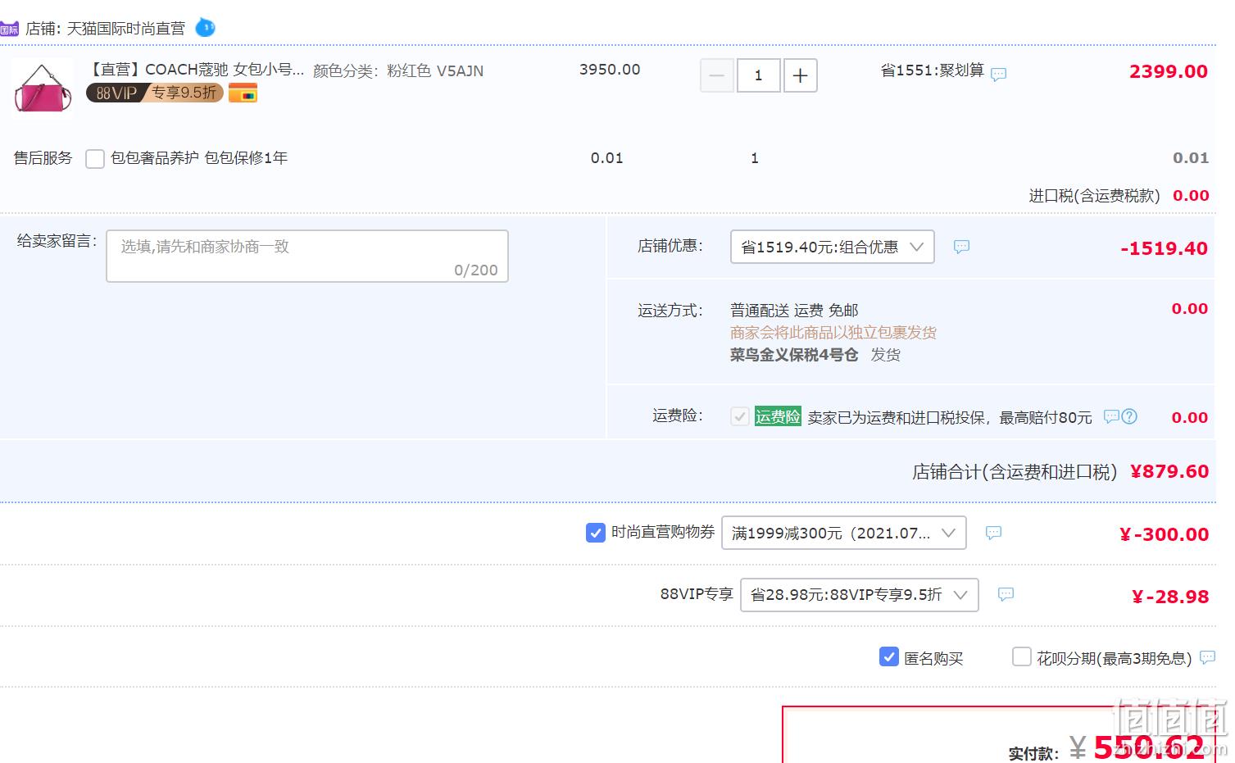
Task: Uncheck the 匿名购买 checkbox
Action: (889, 656)
